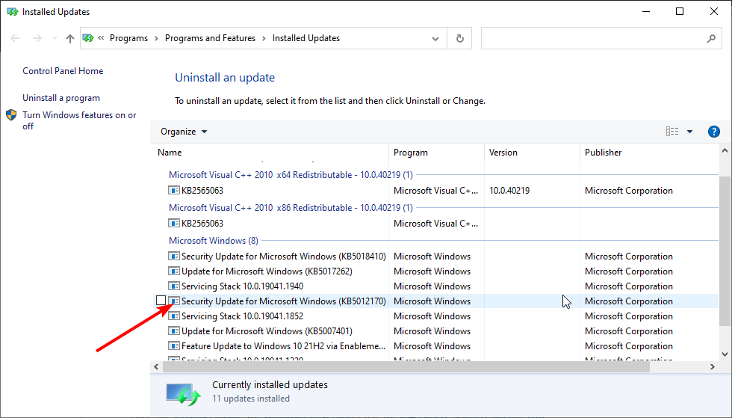Image resolution: width=732 pixels, height=418 pixels.
Task: Click the Back navigation arrow
Action: tap(15, 38)
